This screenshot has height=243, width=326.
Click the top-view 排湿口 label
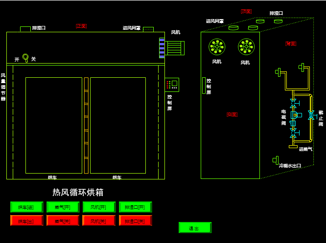[276, 13]
